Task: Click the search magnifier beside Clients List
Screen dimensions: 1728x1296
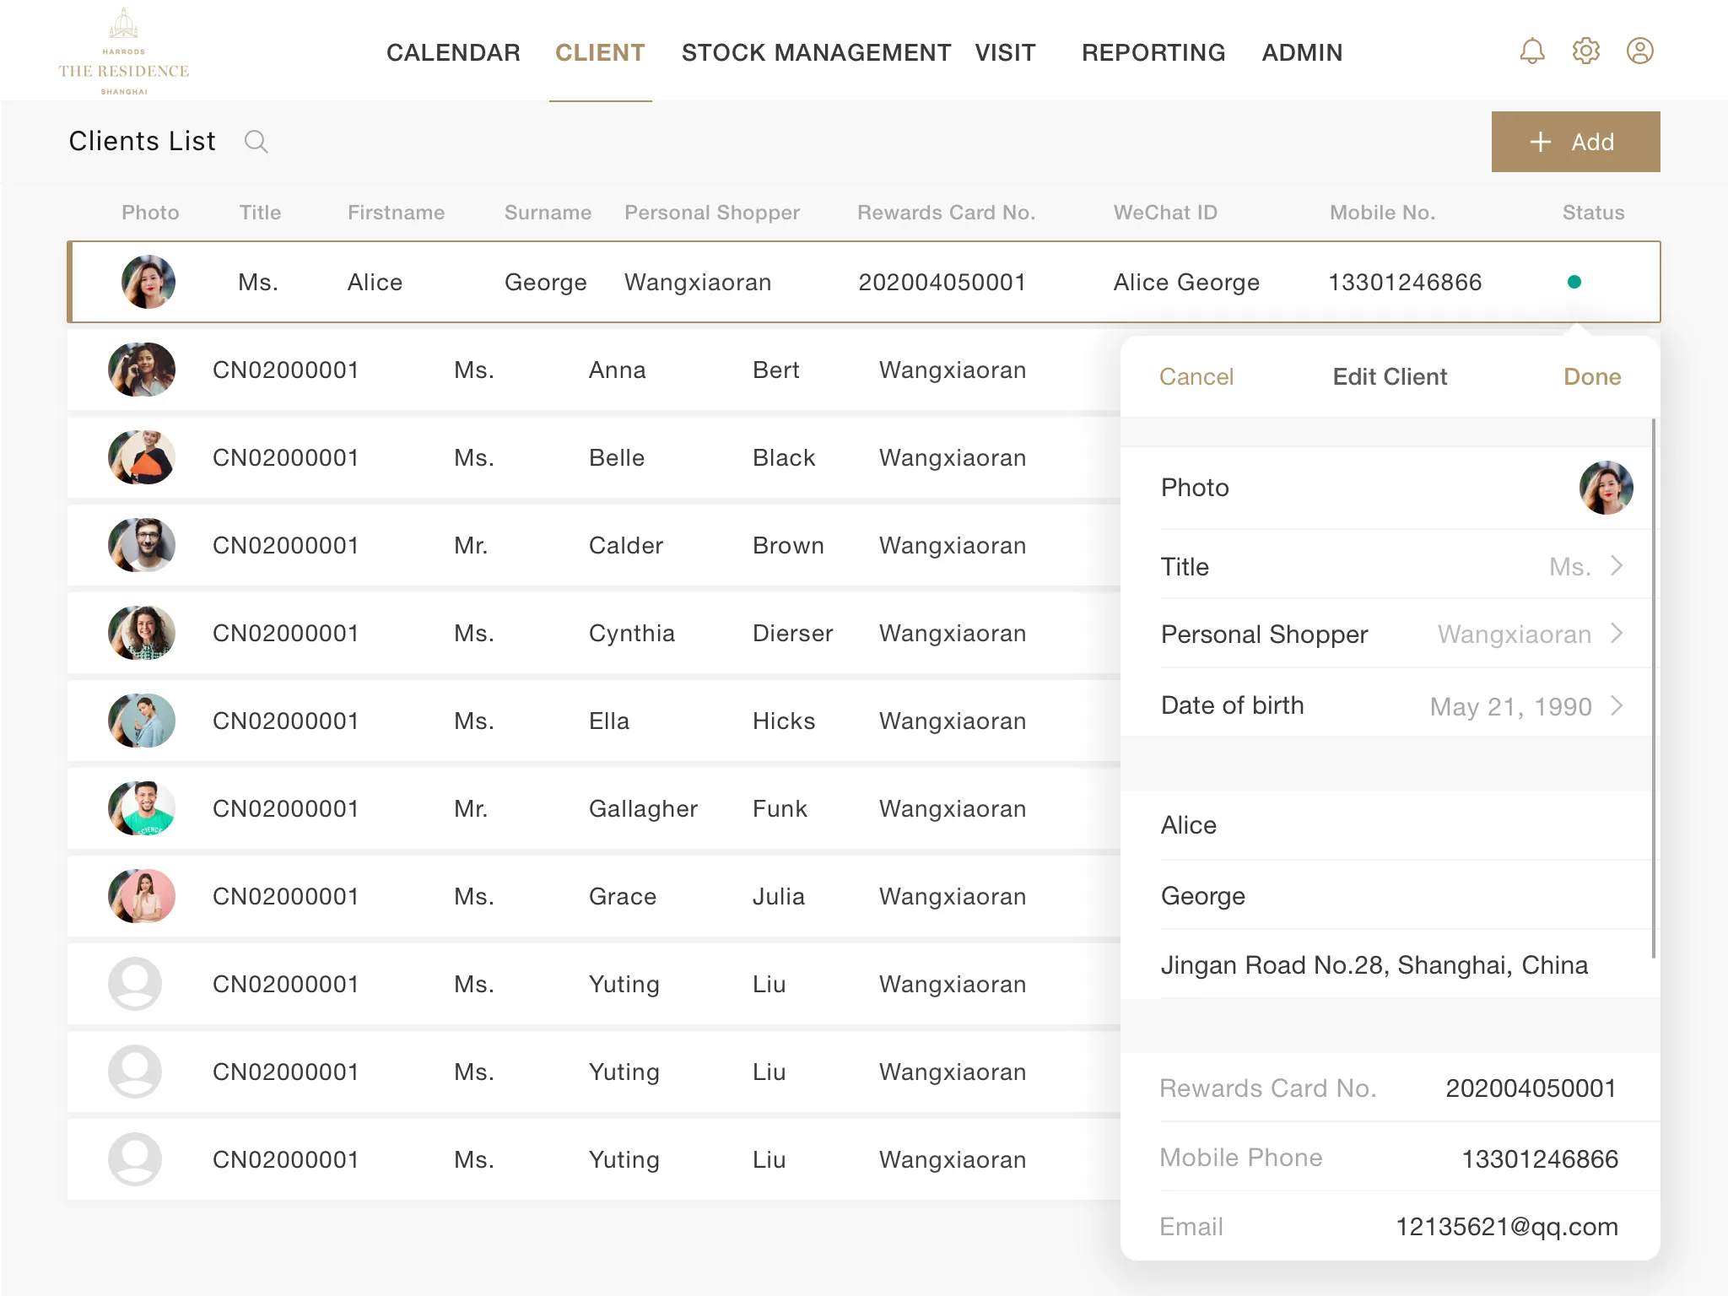Action: 256,142
